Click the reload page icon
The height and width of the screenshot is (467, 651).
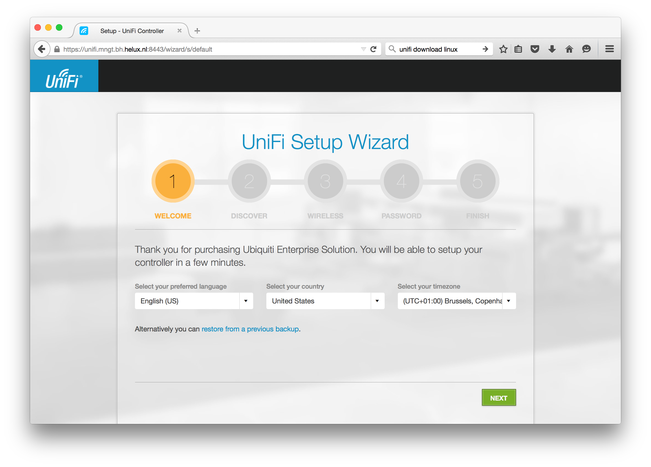[373, 49]
